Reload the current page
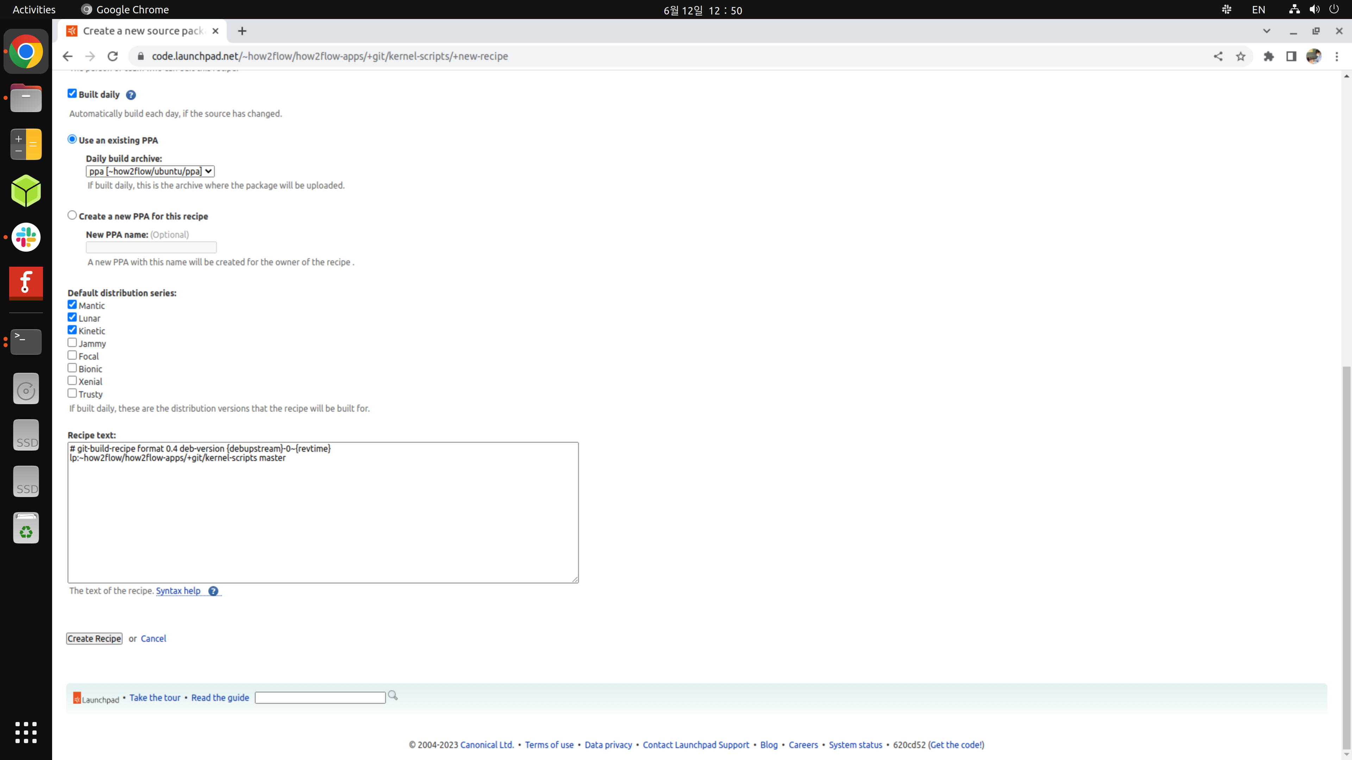 click(113, 57)
